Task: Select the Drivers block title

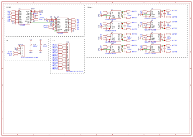Action: [90, 7]
